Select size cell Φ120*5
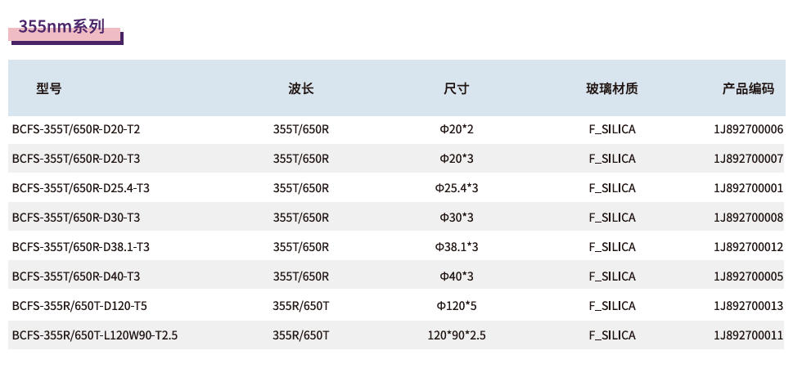The width and height of the screenshot is (793, 382). pyautogui.click(x=456, y=306)
